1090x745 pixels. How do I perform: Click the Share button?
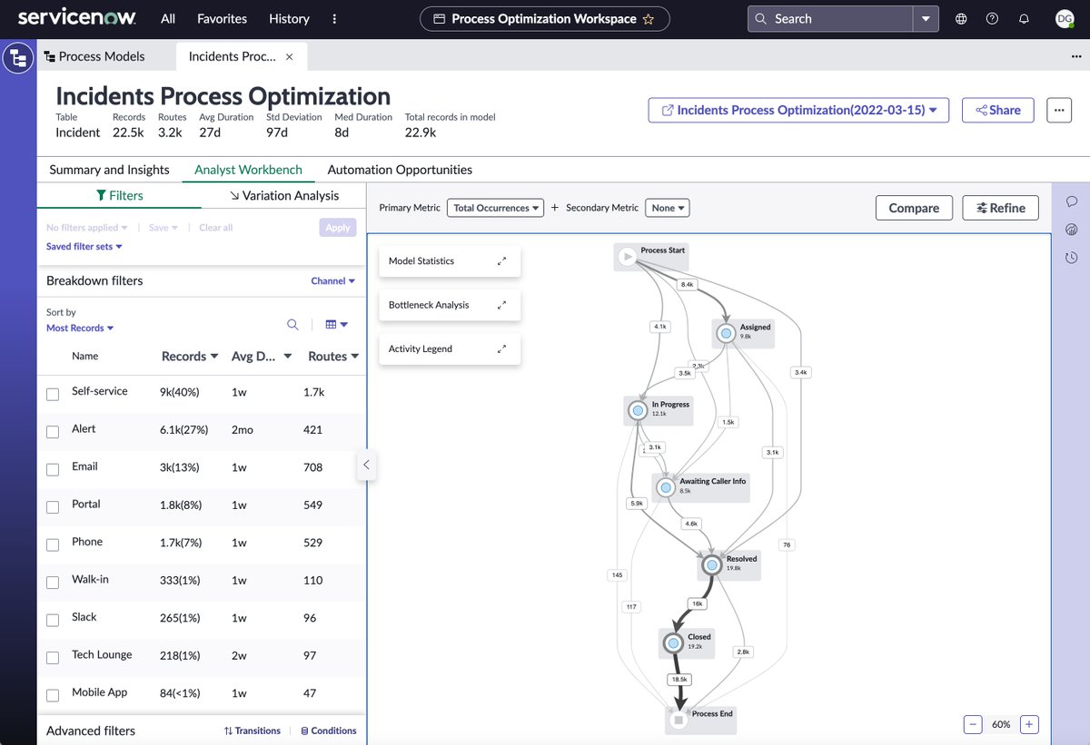998,110
